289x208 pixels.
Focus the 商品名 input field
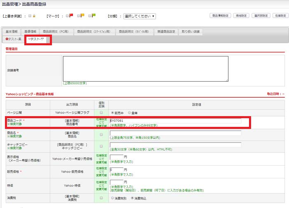[175, 133]
